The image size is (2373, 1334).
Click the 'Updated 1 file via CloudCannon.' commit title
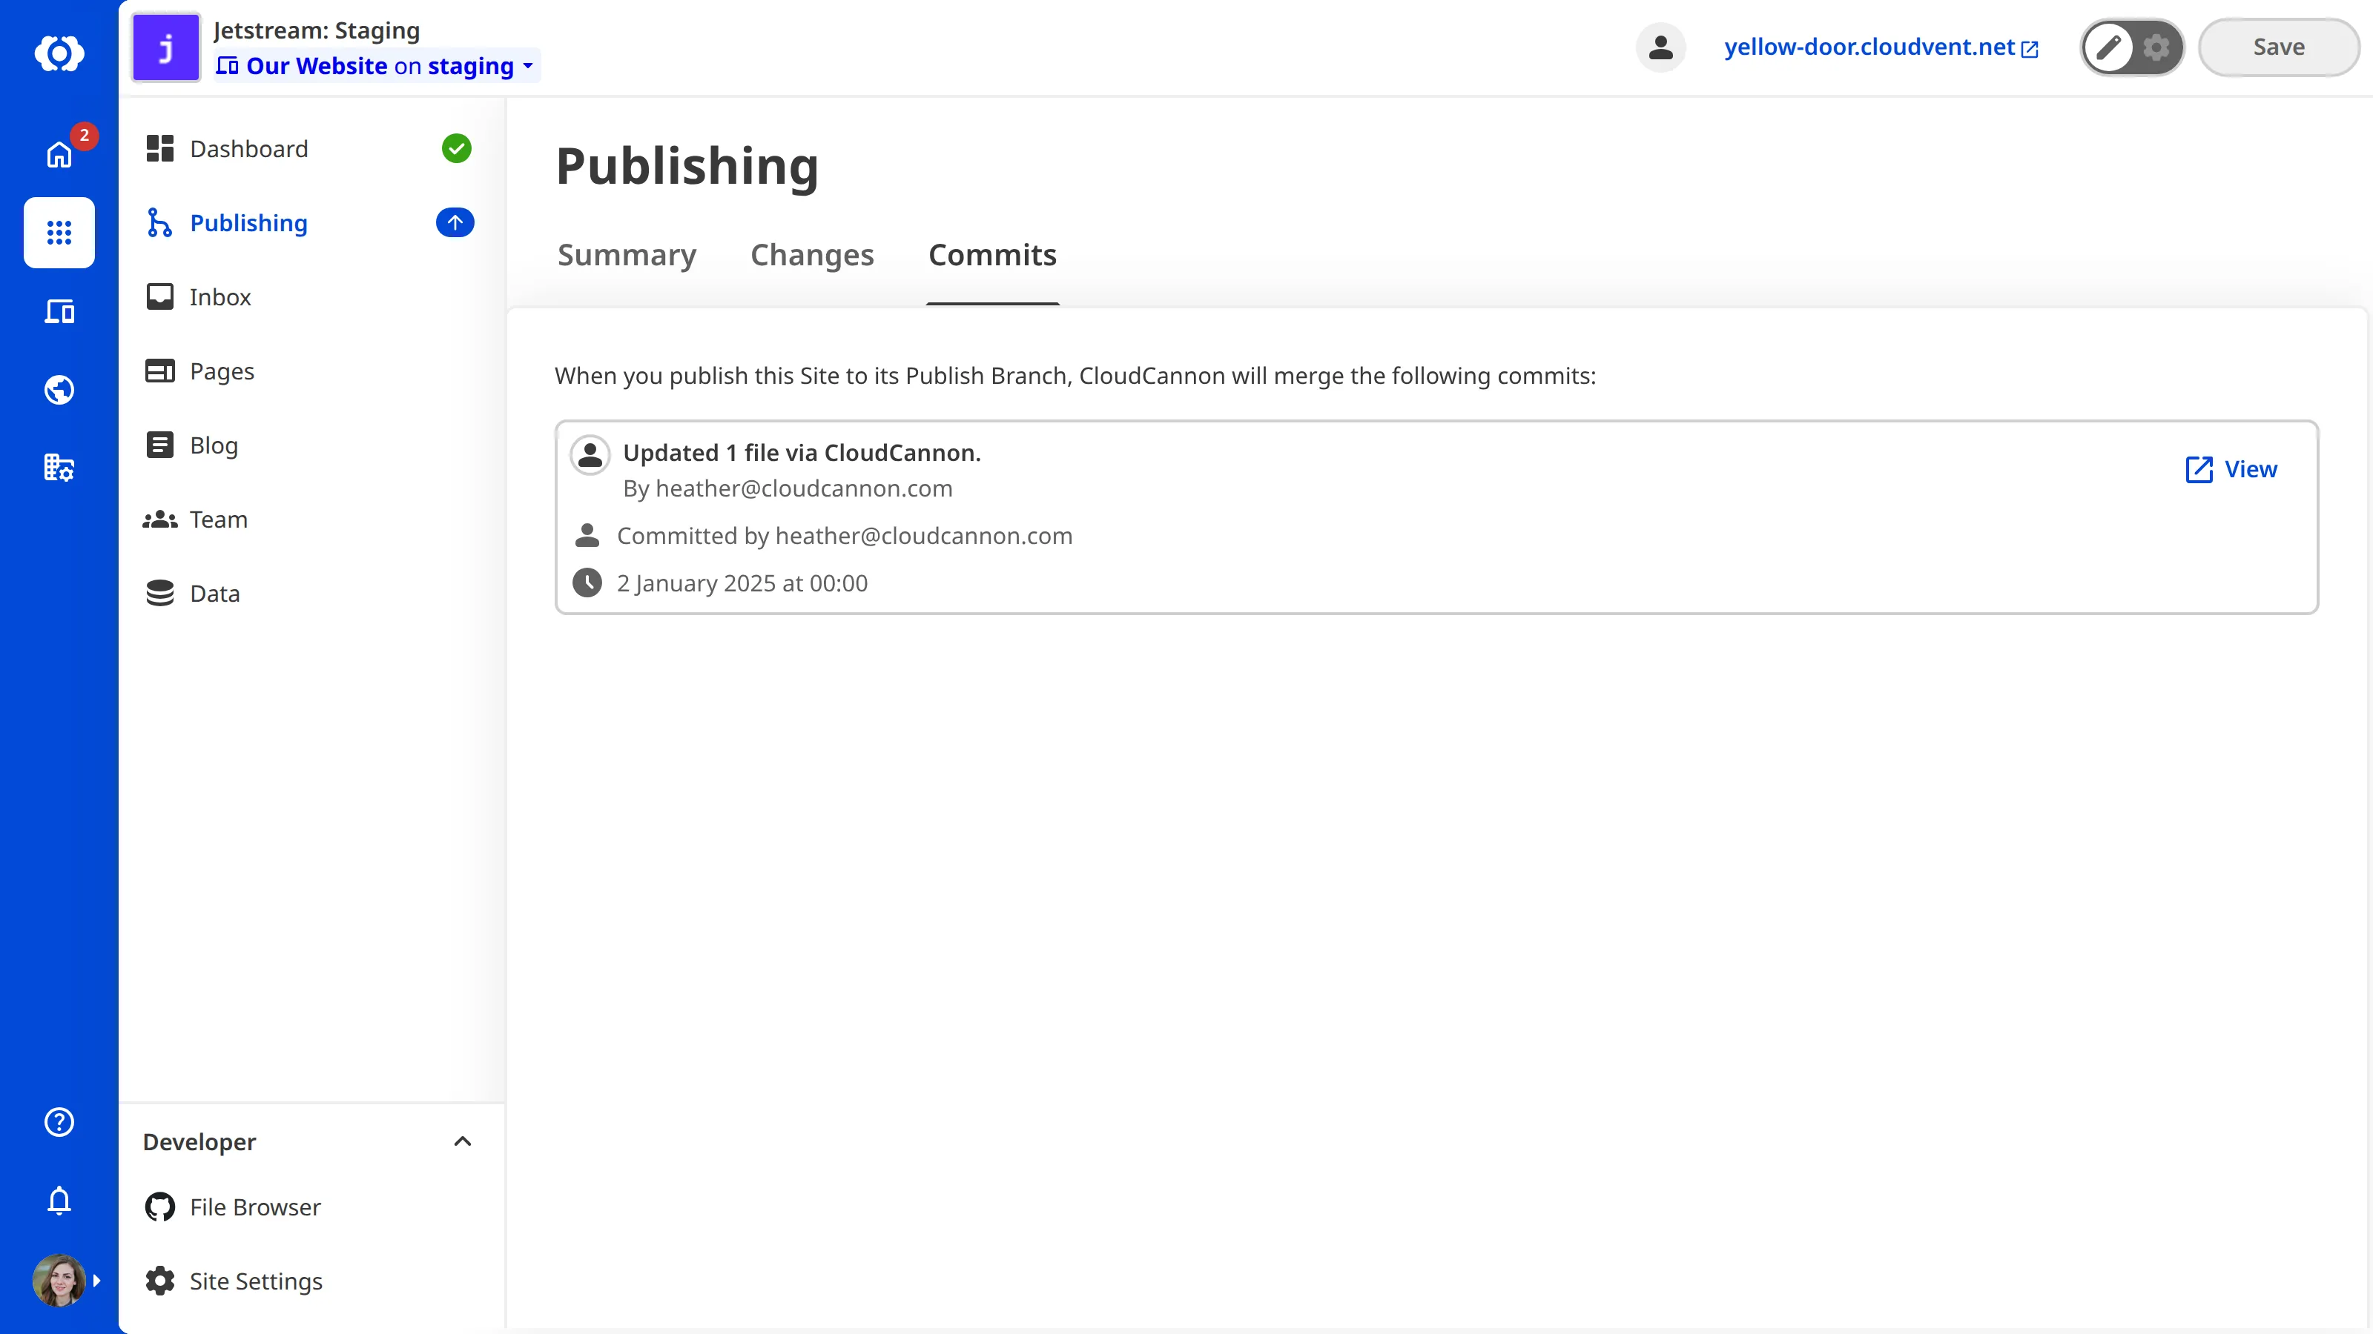[x=802, y=452]
